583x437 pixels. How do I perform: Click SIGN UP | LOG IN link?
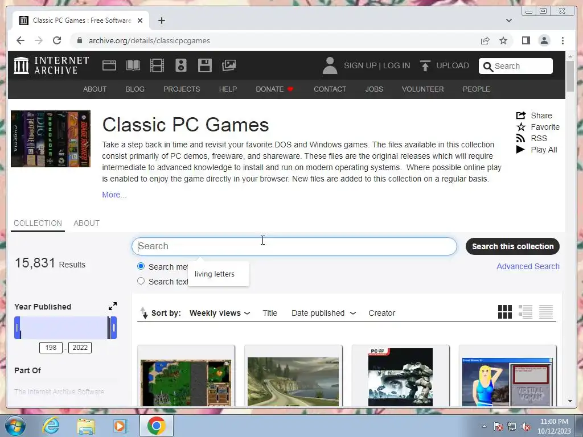(x=377, y=66)
